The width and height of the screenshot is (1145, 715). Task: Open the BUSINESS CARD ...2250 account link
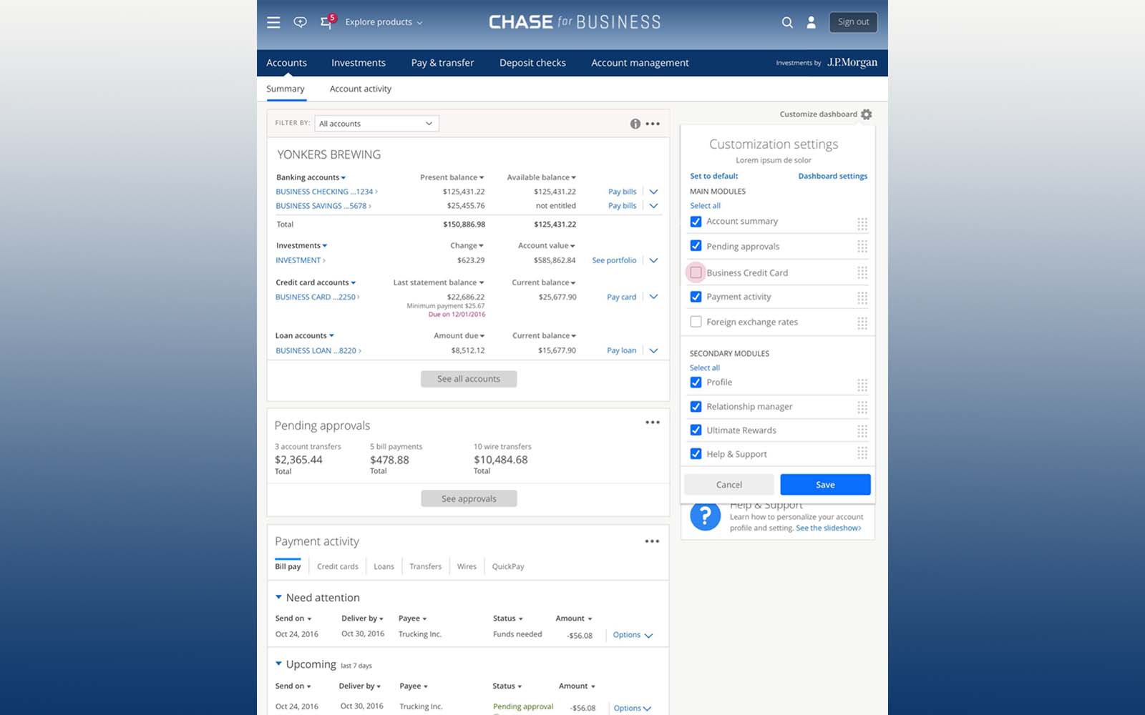[x=318, y=297]
